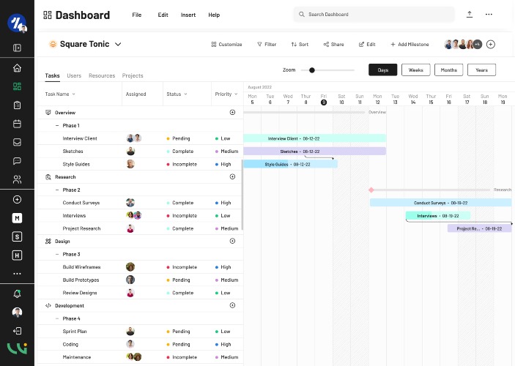The image size is (515, 366).
Task: Open the top-right ellipsis menu
Action: click(x=489, y=15)
